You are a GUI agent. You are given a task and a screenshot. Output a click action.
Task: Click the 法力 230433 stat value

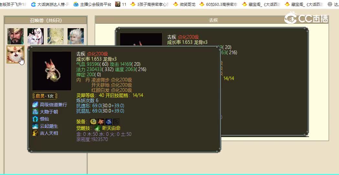pos(95,70)
